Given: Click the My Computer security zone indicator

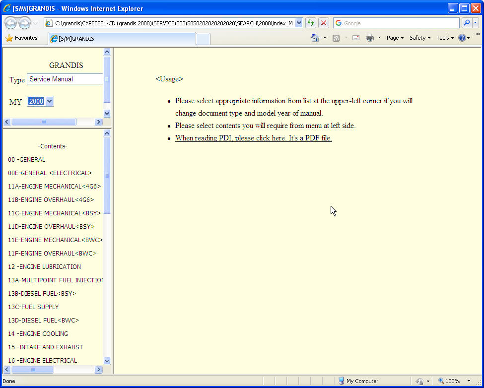Looking at the screenshot, I should point(358,381).
